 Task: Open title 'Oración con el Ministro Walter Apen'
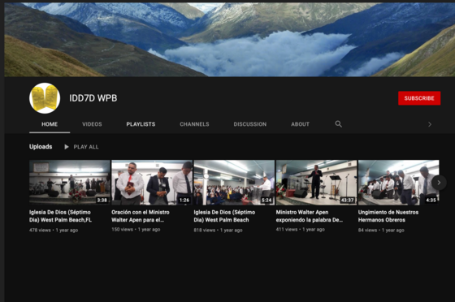coord(141,216)
